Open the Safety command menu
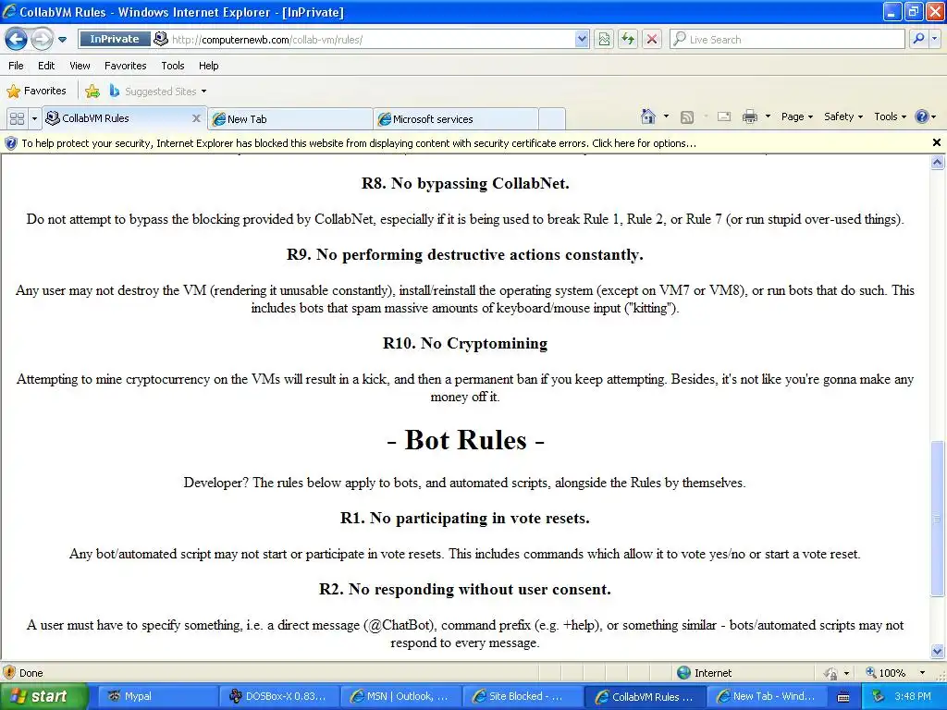Screen dimensions: 947x710 click(x=843, y=116)
